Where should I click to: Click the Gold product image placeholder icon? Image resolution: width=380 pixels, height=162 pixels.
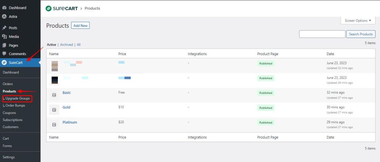(x=54, y=110)
